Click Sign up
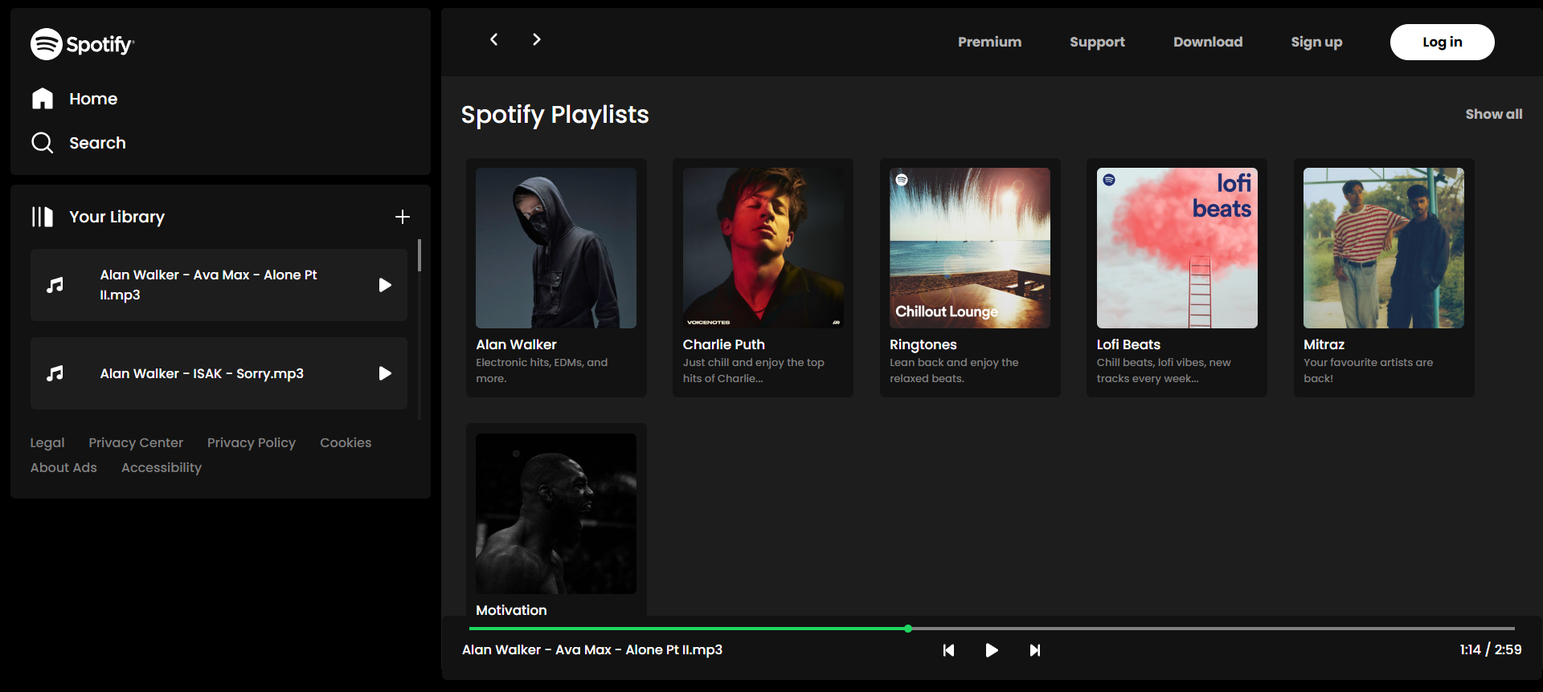 pyautogui.click(x=1316, y=42)
